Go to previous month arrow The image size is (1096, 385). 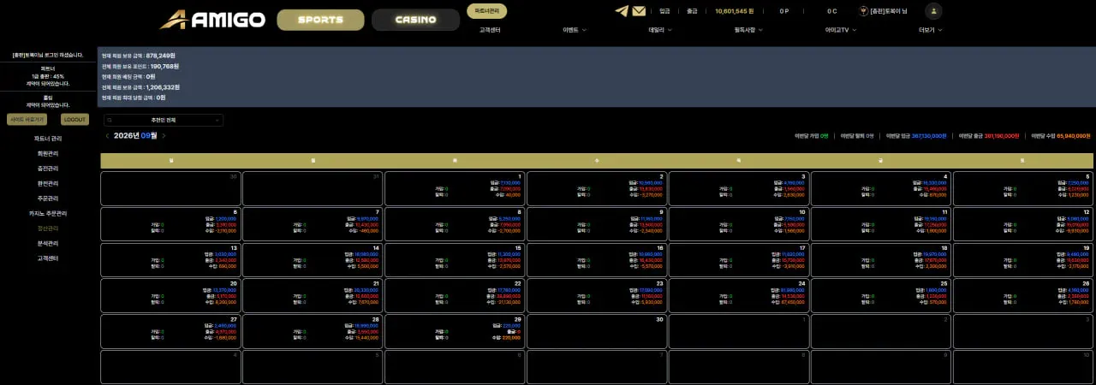coord(107,135)
